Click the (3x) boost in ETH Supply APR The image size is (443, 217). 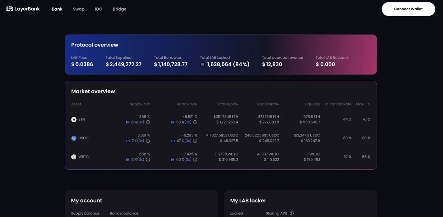141,122
